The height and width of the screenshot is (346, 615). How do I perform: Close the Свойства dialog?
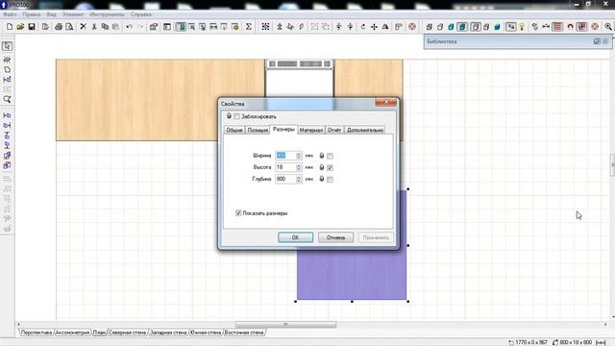(x=386, y=103)
